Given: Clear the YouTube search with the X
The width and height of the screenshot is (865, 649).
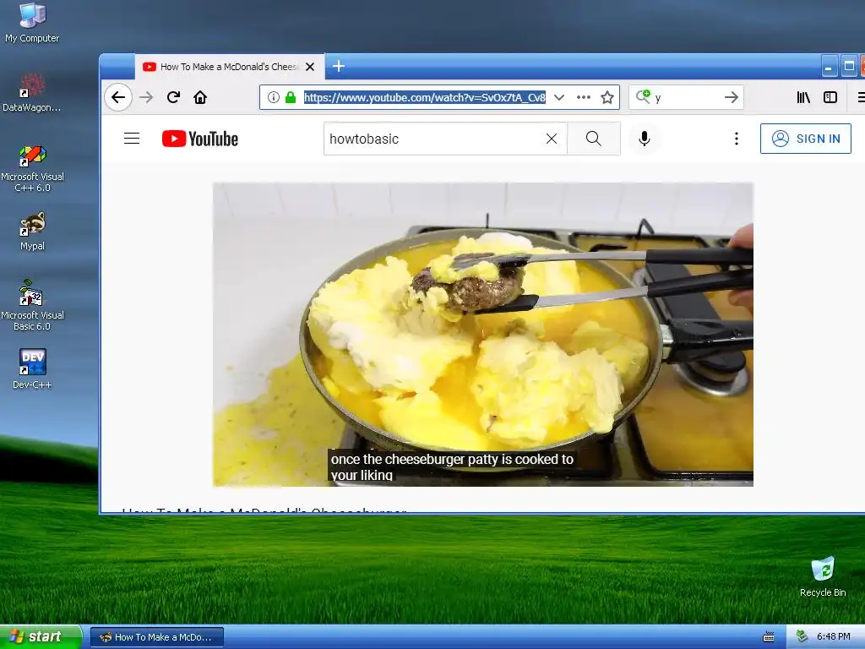Looking at the screenshot, I should pyautogui.click(x=552, y=139).
